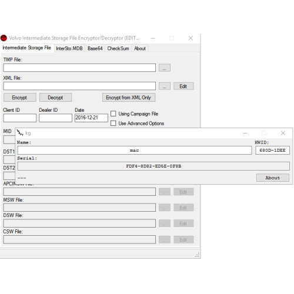Click the DST2 label
This screenshot has height=294, width=294.
tap(9, 168)
